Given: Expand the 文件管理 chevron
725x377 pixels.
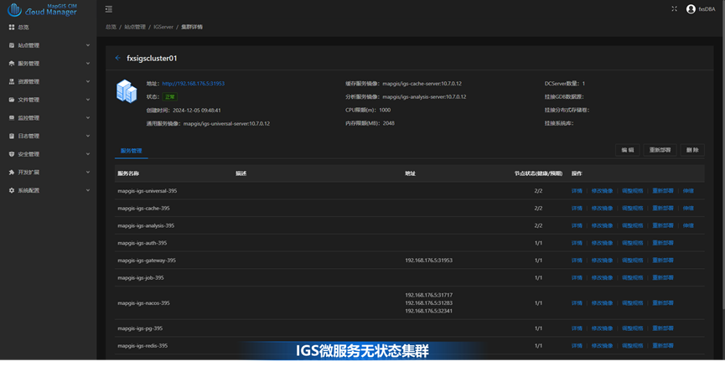Looking at the screenshot, I should click(88, 100).
